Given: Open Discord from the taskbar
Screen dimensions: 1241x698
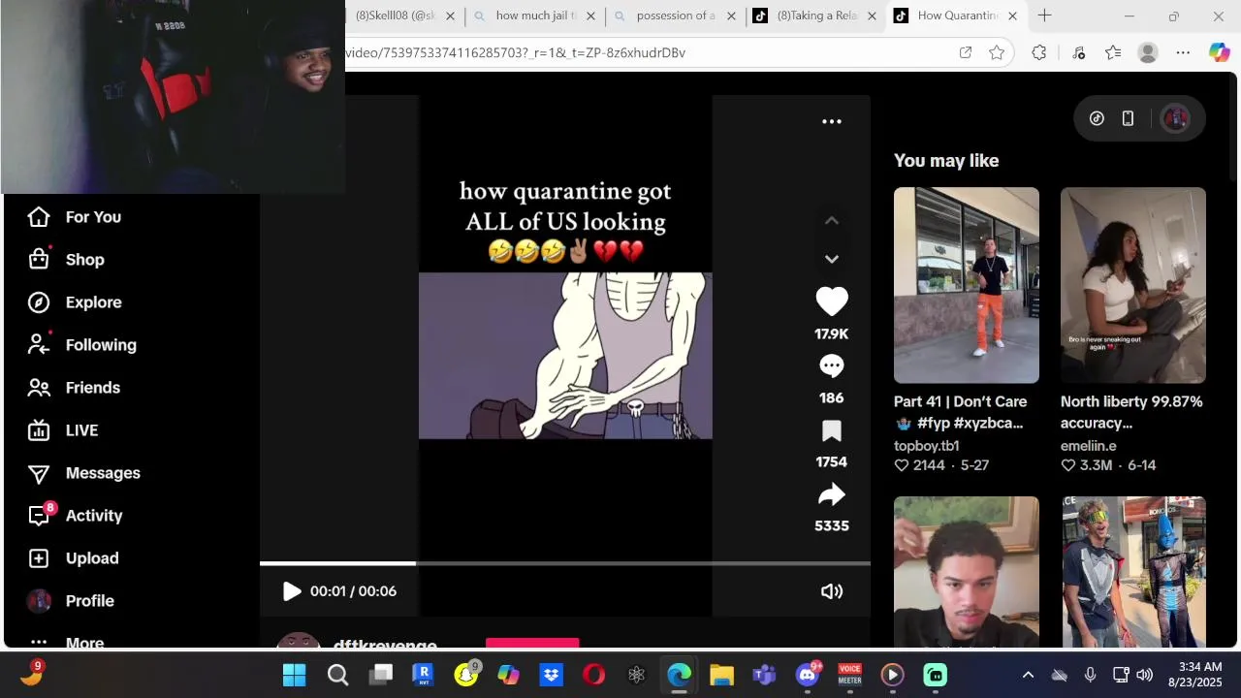Looking at the screenshot, I should point(808,675).
